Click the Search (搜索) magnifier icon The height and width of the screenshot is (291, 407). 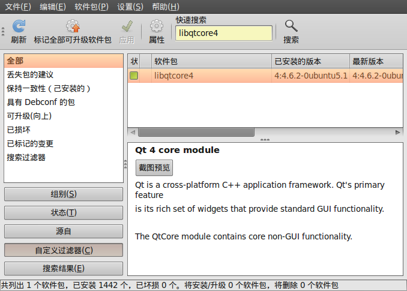pos(291,26)
